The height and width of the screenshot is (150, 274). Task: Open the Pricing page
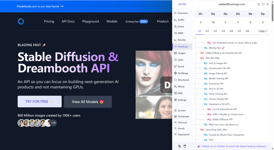point(49,21)
